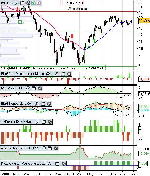Click the 1.254 positions value label
150x176 pixels.
coord(143,163)
